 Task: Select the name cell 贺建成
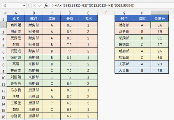(16, 51)
